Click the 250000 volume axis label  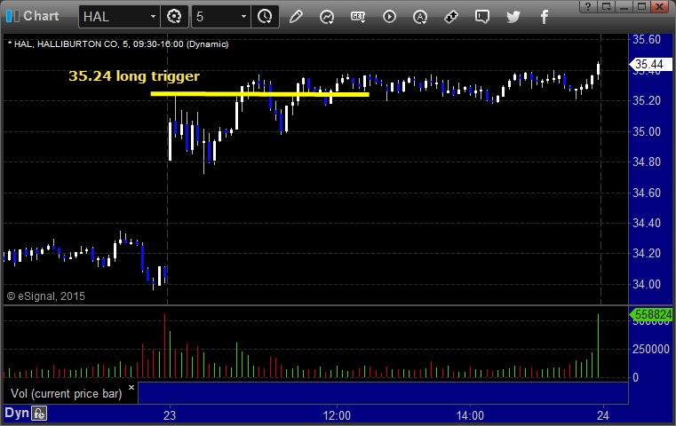(650, 350)
